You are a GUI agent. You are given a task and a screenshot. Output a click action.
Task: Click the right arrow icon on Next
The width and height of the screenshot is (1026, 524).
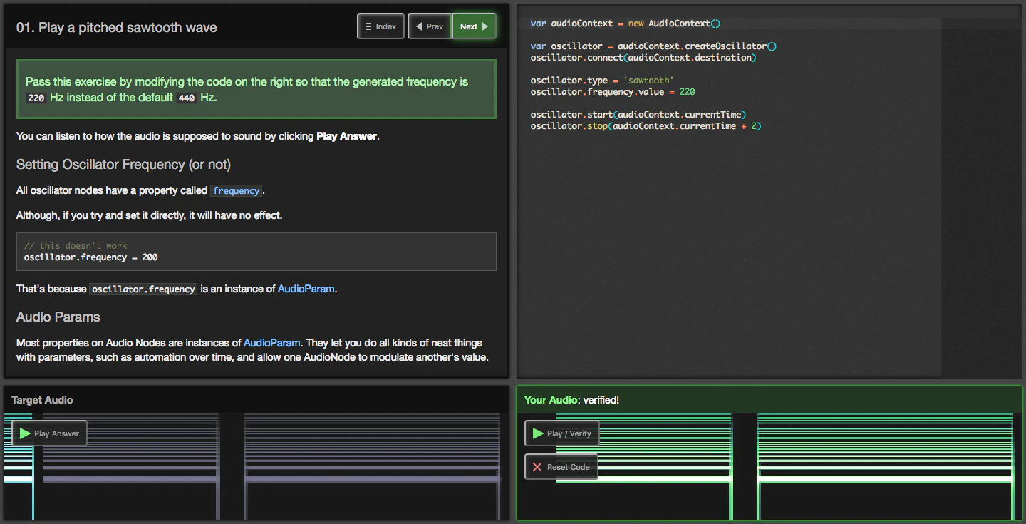click(485, 26)
